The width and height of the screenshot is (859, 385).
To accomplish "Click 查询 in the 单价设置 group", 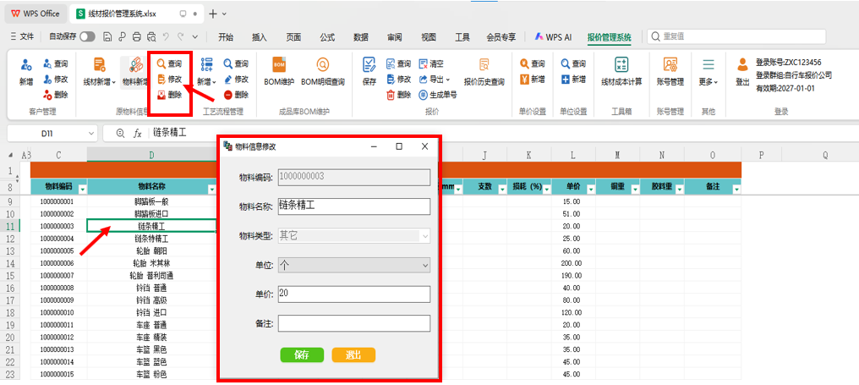I will [533, 63].
